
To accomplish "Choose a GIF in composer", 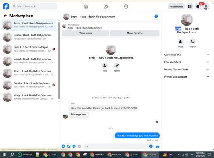I will pyautogui.click(x=79, y=146).
